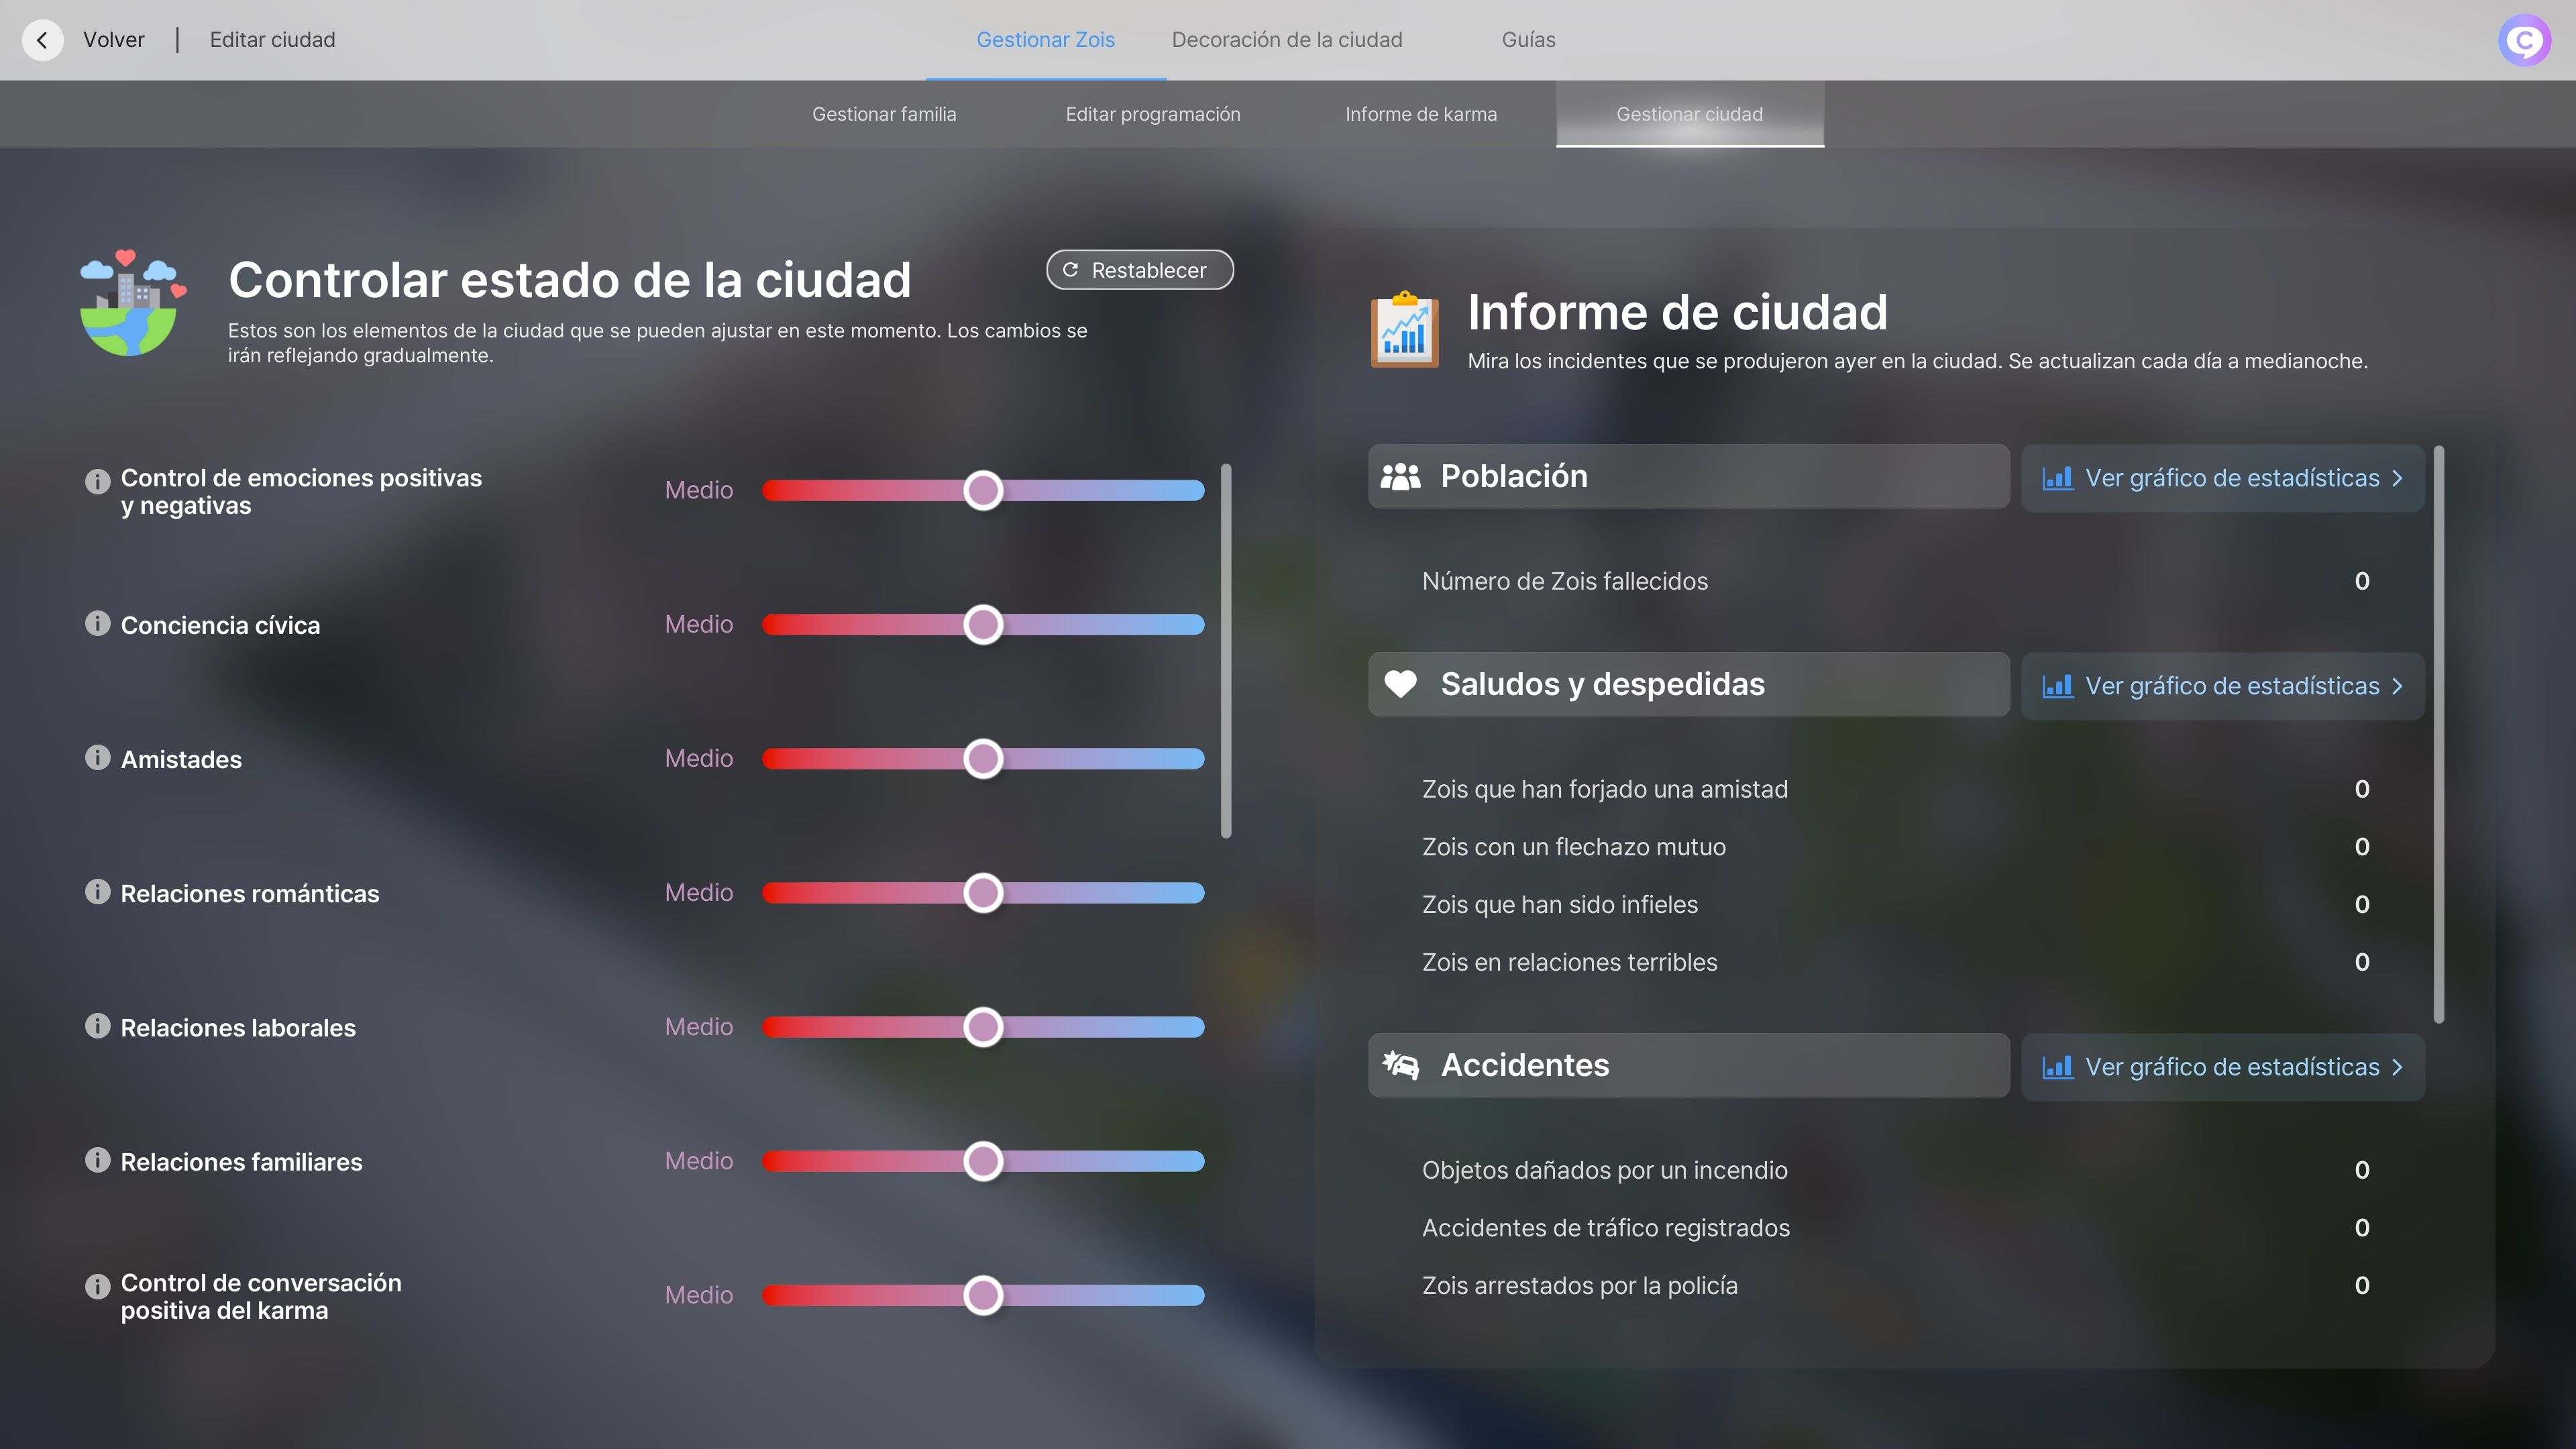Click the profile avatar in the top right
This screenshot has width=2576, height=1449.
tap(2524, 40)
